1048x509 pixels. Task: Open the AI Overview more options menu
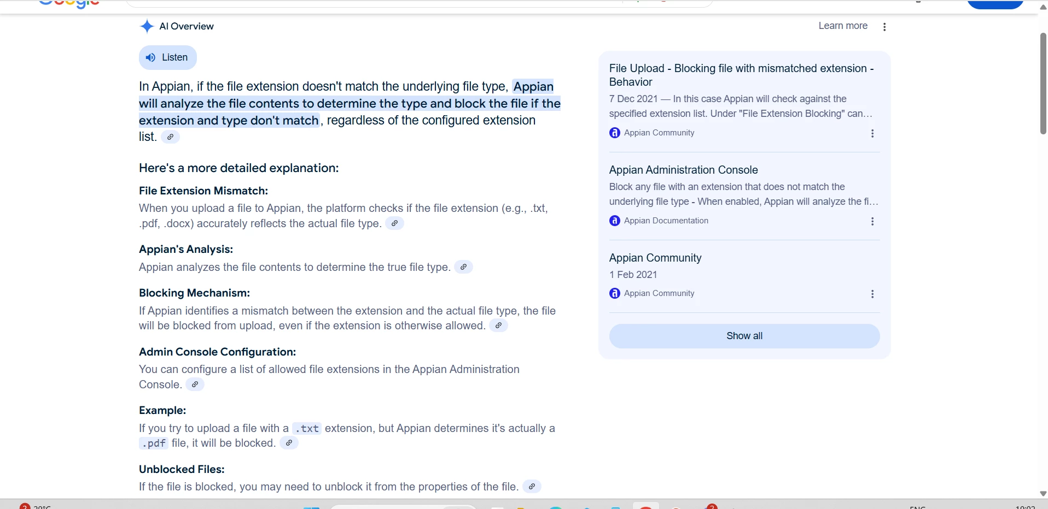[x=884, y=27]
